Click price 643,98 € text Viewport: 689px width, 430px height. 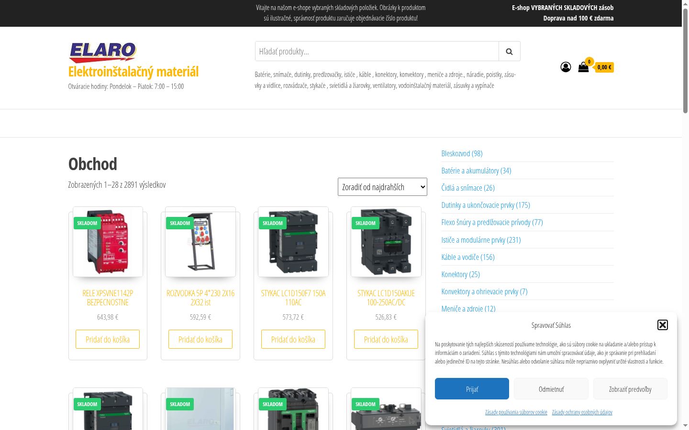click(x=108, y=317)
